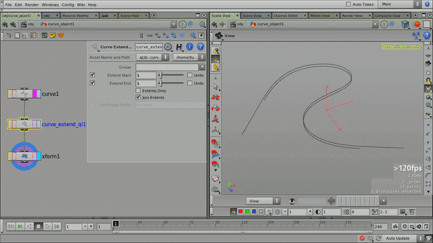Enable Units for Extend Start
The height and width of the screenshot is (243, 433).
[189, 75]
